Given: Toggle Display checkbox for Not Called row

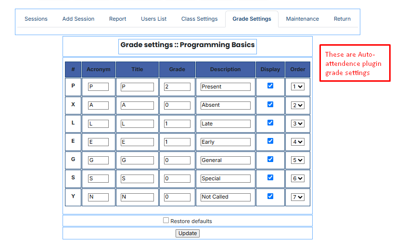Looking at the screenshot, I should pyautogui.click(x=270, y=196).
